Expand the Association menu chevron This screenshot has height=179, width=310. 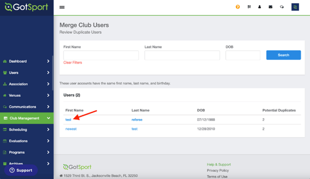coord(48,84)
